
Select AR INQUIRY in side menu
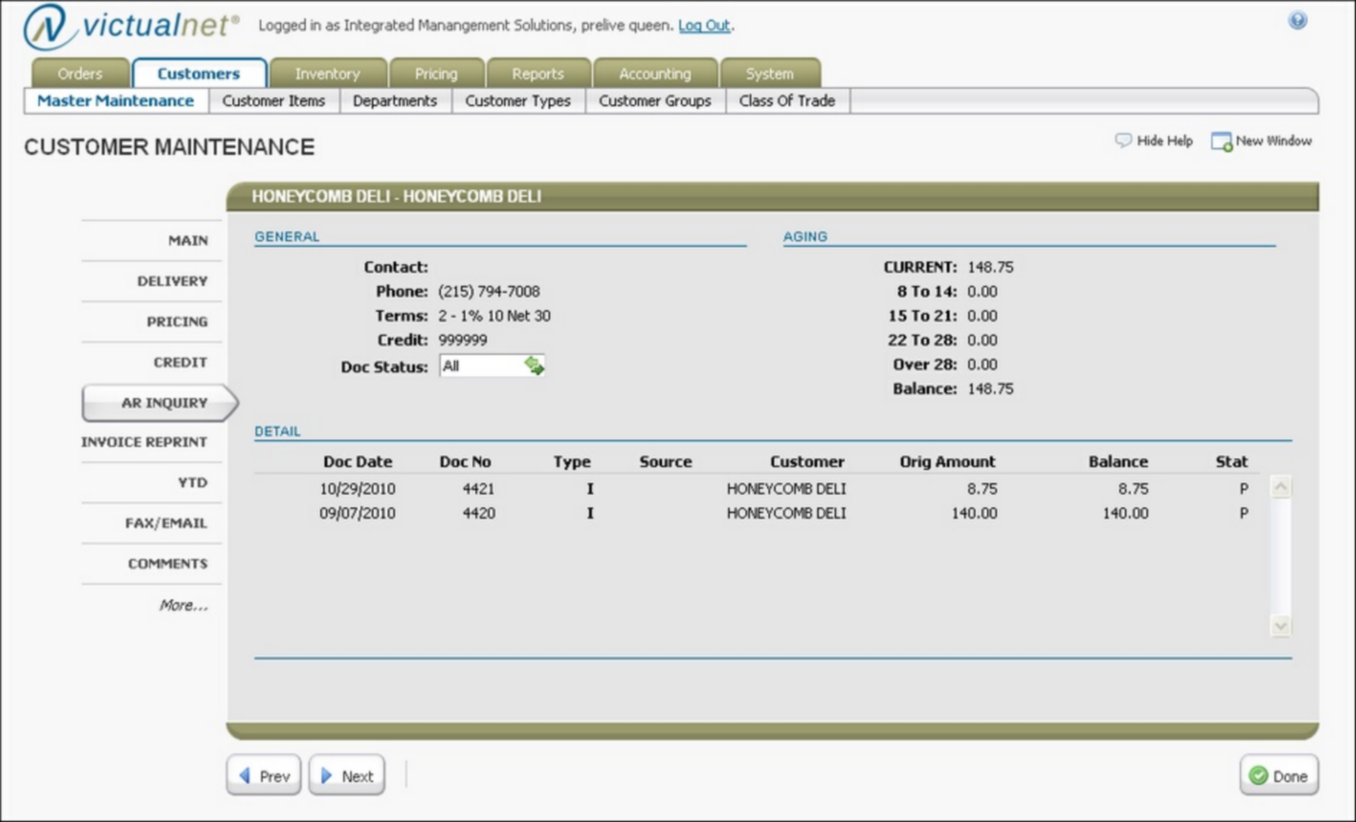pyautogui.click(x=158, y=403)
